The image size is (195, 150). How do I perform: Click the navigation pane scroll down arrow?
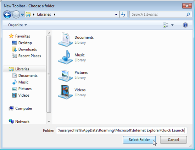49,121
